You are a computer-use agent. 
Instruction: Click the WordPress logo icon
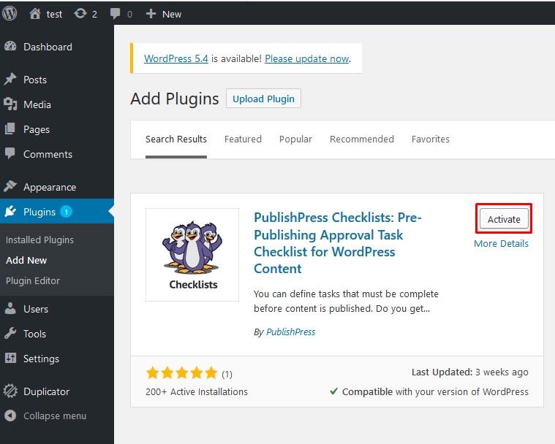click(11, 13)
